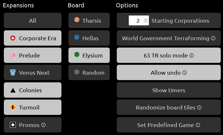Viewport: 223px width, 135px height.
Task: Toggle the Allow undo option
Action: (x=169, y=72)
